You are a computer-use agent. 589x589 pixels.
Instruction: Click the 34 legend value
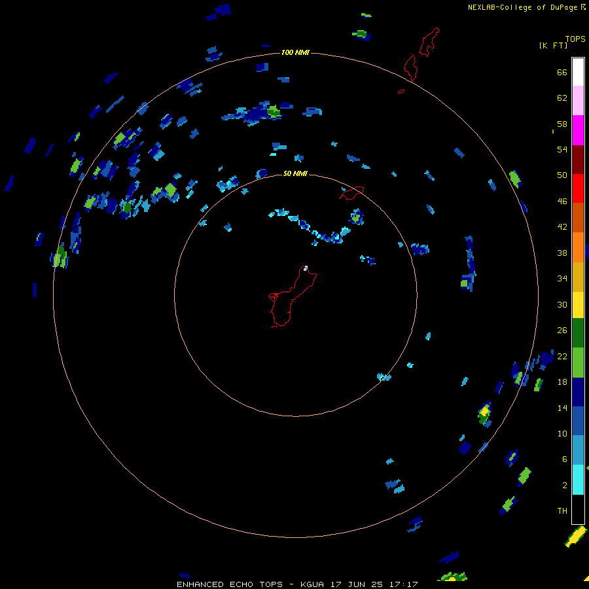pyautogui.click(x=562, y=279)
